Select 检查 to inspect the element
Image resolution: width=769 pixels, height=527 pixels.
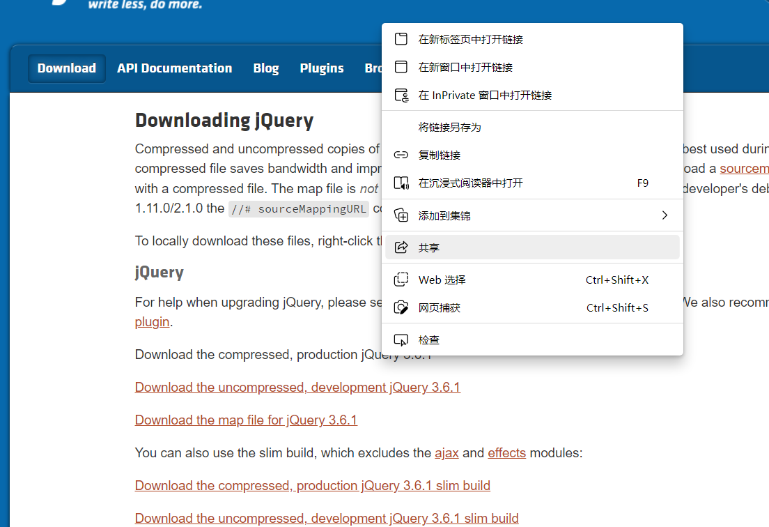click(x=532, y=339)
